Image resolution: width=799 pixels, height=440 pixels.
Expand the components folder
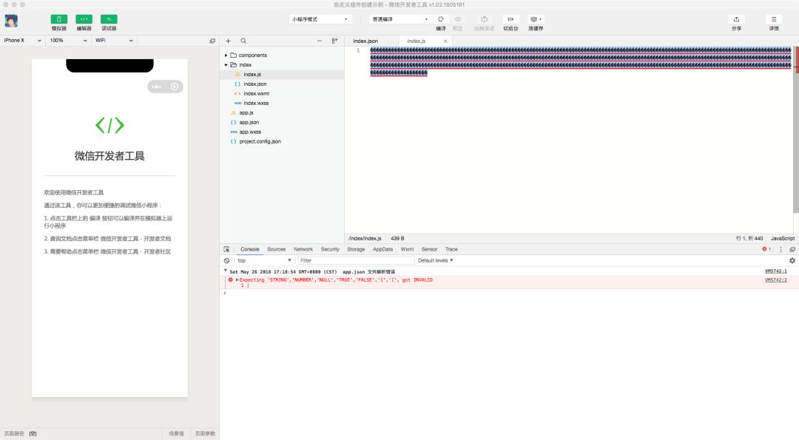226,55
